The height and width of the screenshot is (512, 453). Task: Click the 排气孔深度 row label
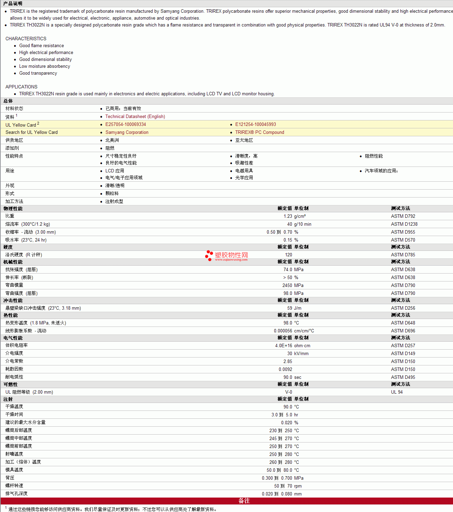click(x=16, y=494)
